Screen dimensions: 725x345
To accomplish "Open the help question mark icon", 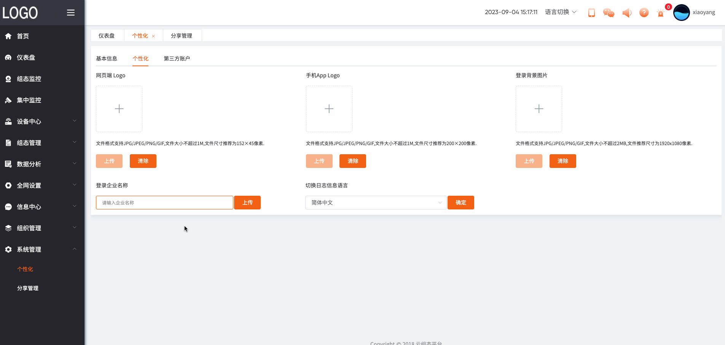I will pos(644,13).
